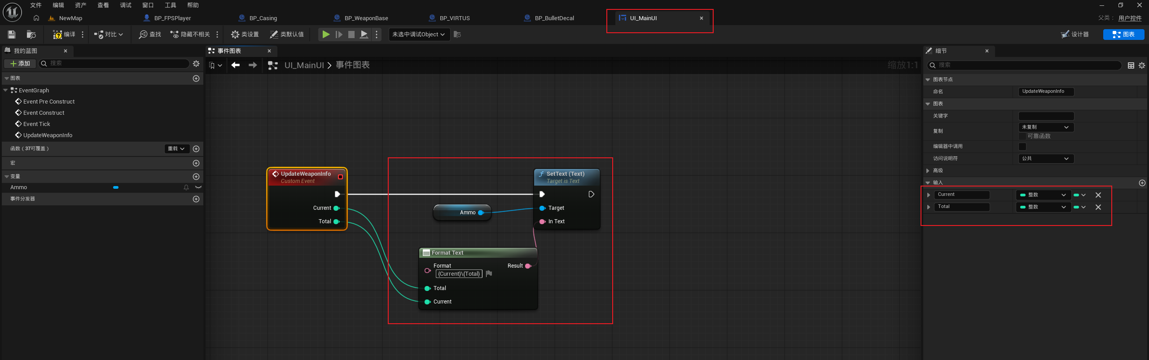Navigate back in the graph history

(x=236, y=65)
